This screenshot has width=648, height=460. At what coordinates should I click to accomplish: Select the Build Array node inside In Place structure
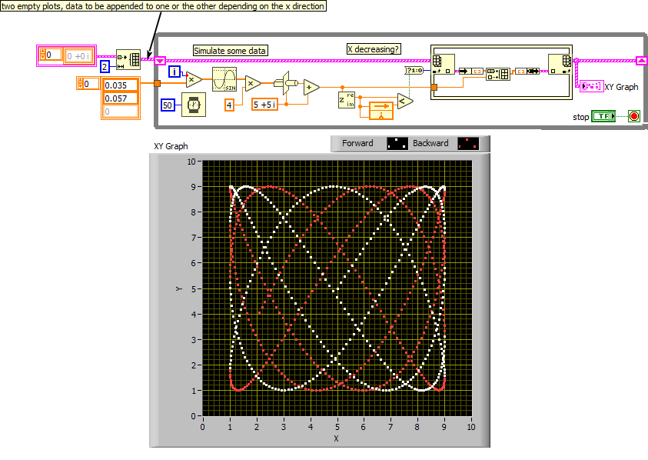[x=498, y=74]
